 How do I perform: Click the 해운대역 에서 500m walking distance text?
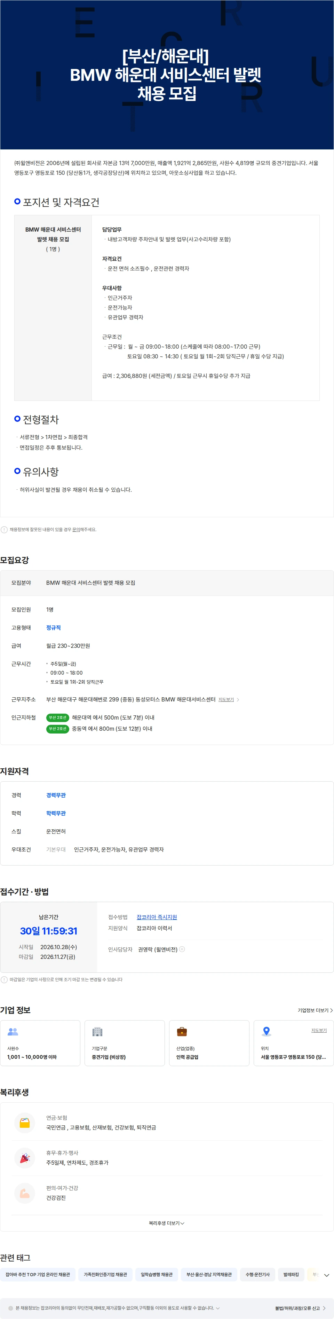tap(113, 717)
